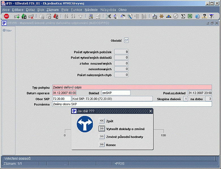
Task: Click the paste field icon with arrow and 'a'
Action: (x=123, y=16)
